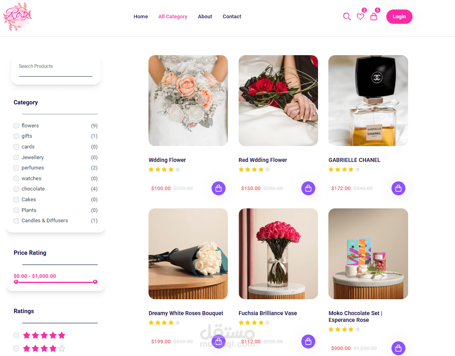Open the search magnifier icon in header
Viewport: 455px width, 356px height.
coord(347,17)
